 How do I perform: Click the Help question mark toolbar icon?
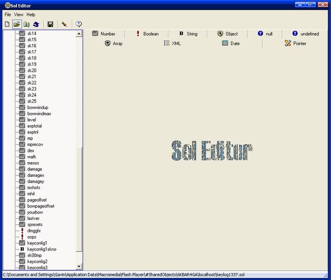pos(79,24)
